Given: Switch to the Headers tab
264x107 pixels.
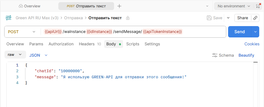Looking at the screenshot, I should coord(87,44).
